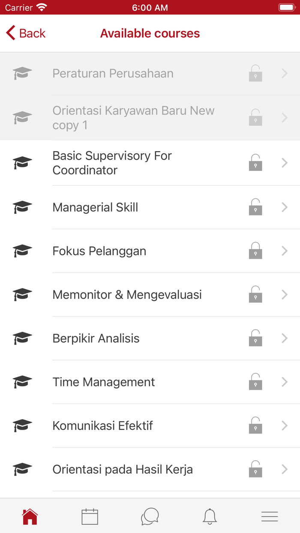This screenshot has width=300, height=533.
Task: Open the chat messages icon
Action: [x=150, y=516]
